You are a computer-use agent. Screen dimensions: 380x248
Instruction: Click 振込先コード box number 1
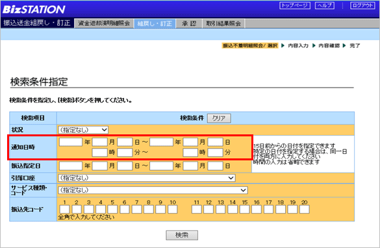click(x=64, y=209)
